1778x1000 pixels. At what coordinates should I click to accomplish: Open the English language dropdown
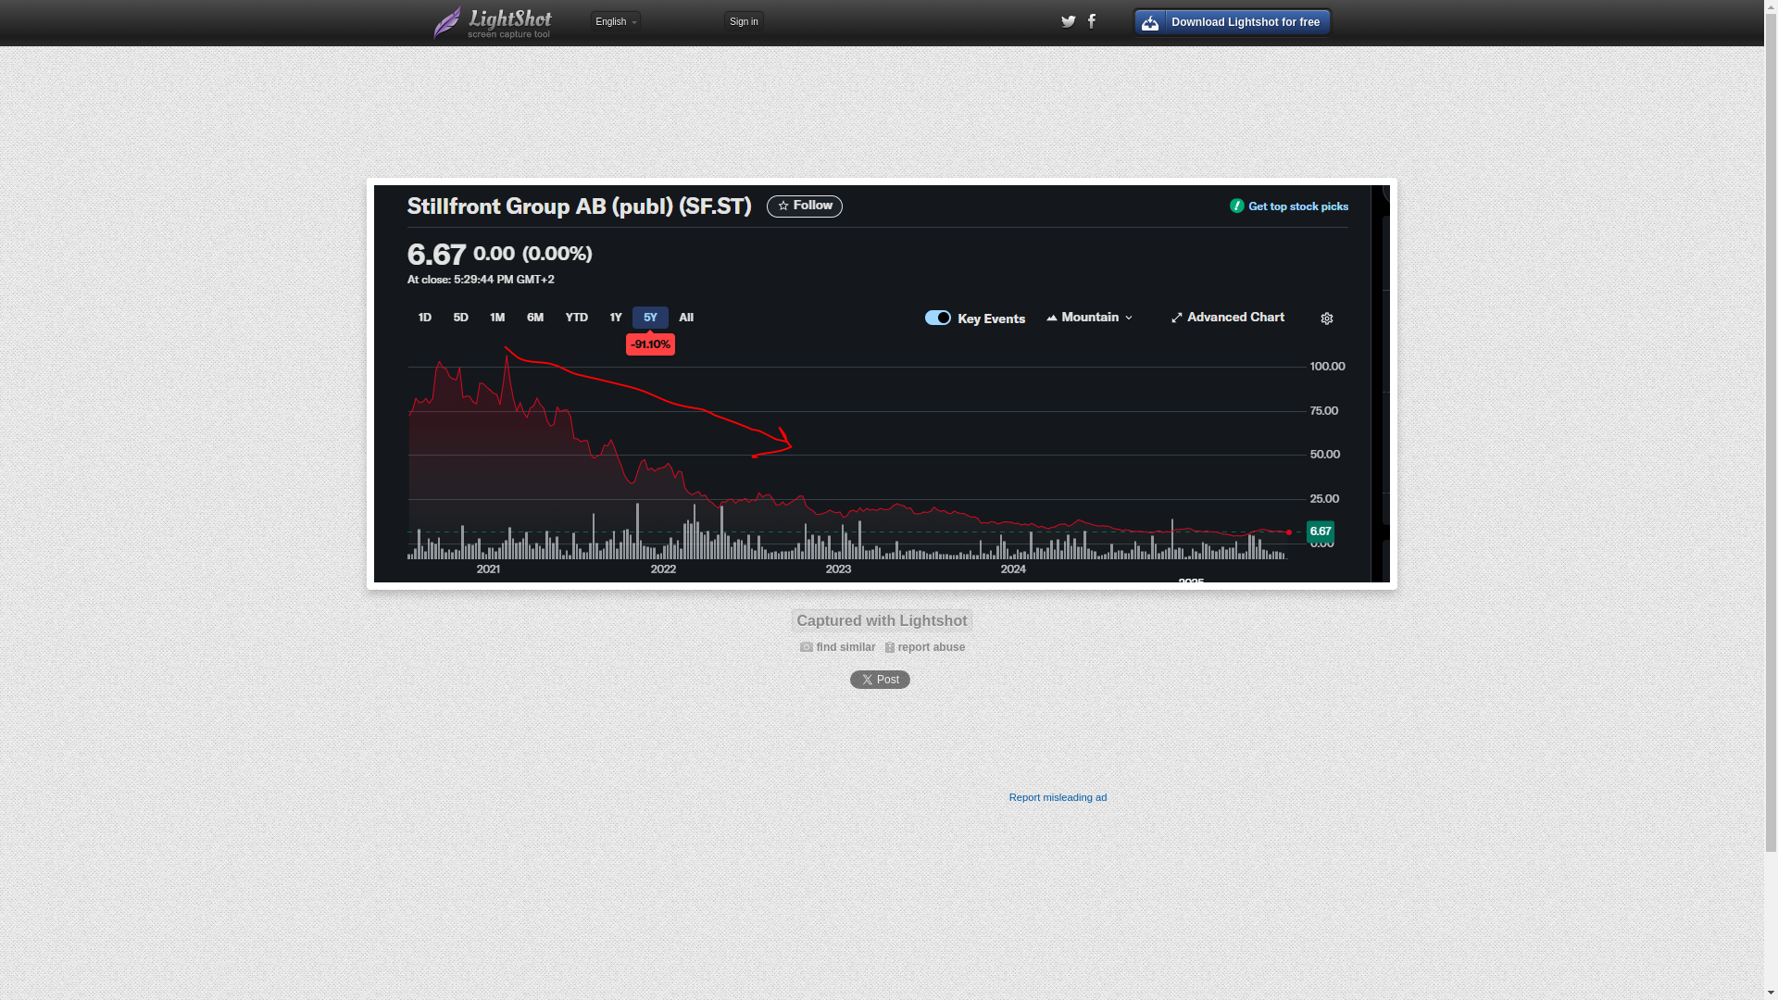(x=616, y=21)
